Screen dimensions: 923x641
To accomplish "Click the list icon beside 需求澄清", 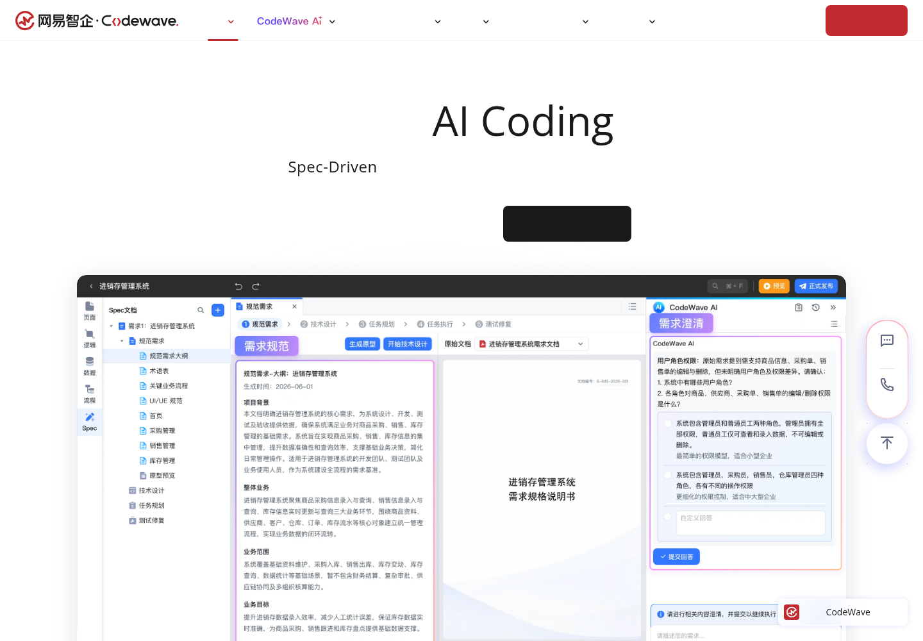I will tap(834, 324).
